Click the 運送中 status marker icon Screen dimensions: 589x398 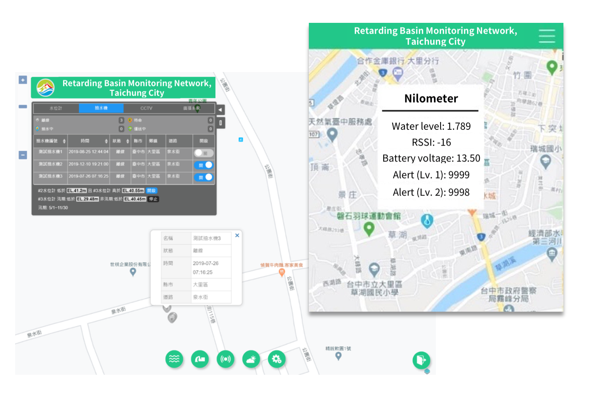[x=130, y=129]
